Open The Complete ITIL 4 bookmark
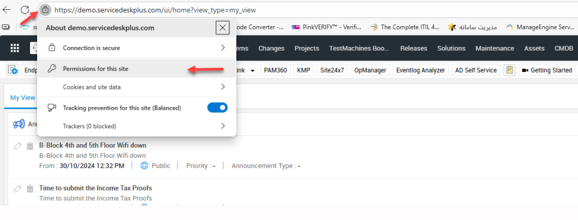578x220 pixels. (x=405, y=27)
